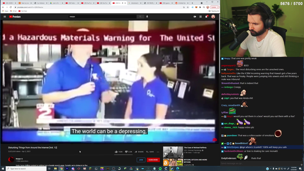Open the 'BITCOIN, BITCOIN AND MORE BITCOIN' thumbnail
304x171 pixels.
pyautogui.click(x=173, y=162)
